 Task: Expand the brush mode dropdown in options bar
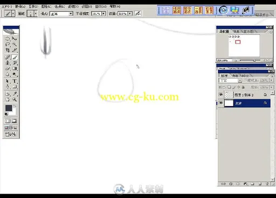(61, 13)
